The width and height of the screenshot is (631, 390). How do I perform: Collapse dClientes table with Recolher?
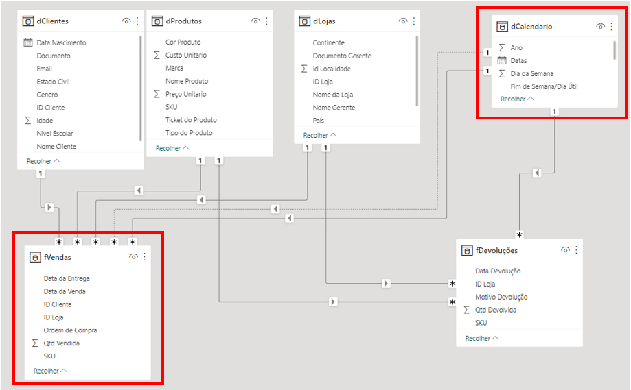tap(43, 161)
